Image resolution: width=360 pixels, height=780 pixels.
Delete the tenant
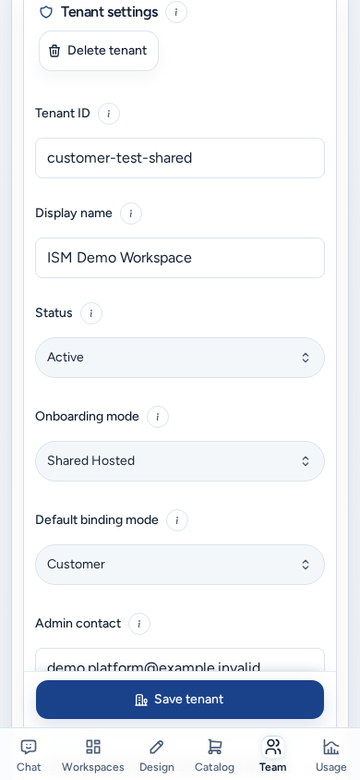(99, 51)
